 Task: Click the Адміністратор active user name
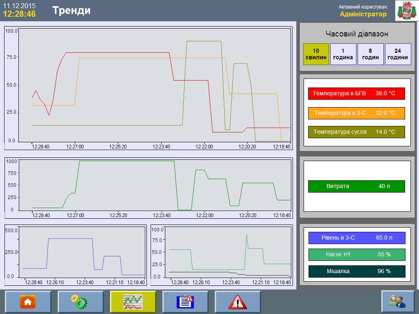pyautogui.click(x=363, y=14)
